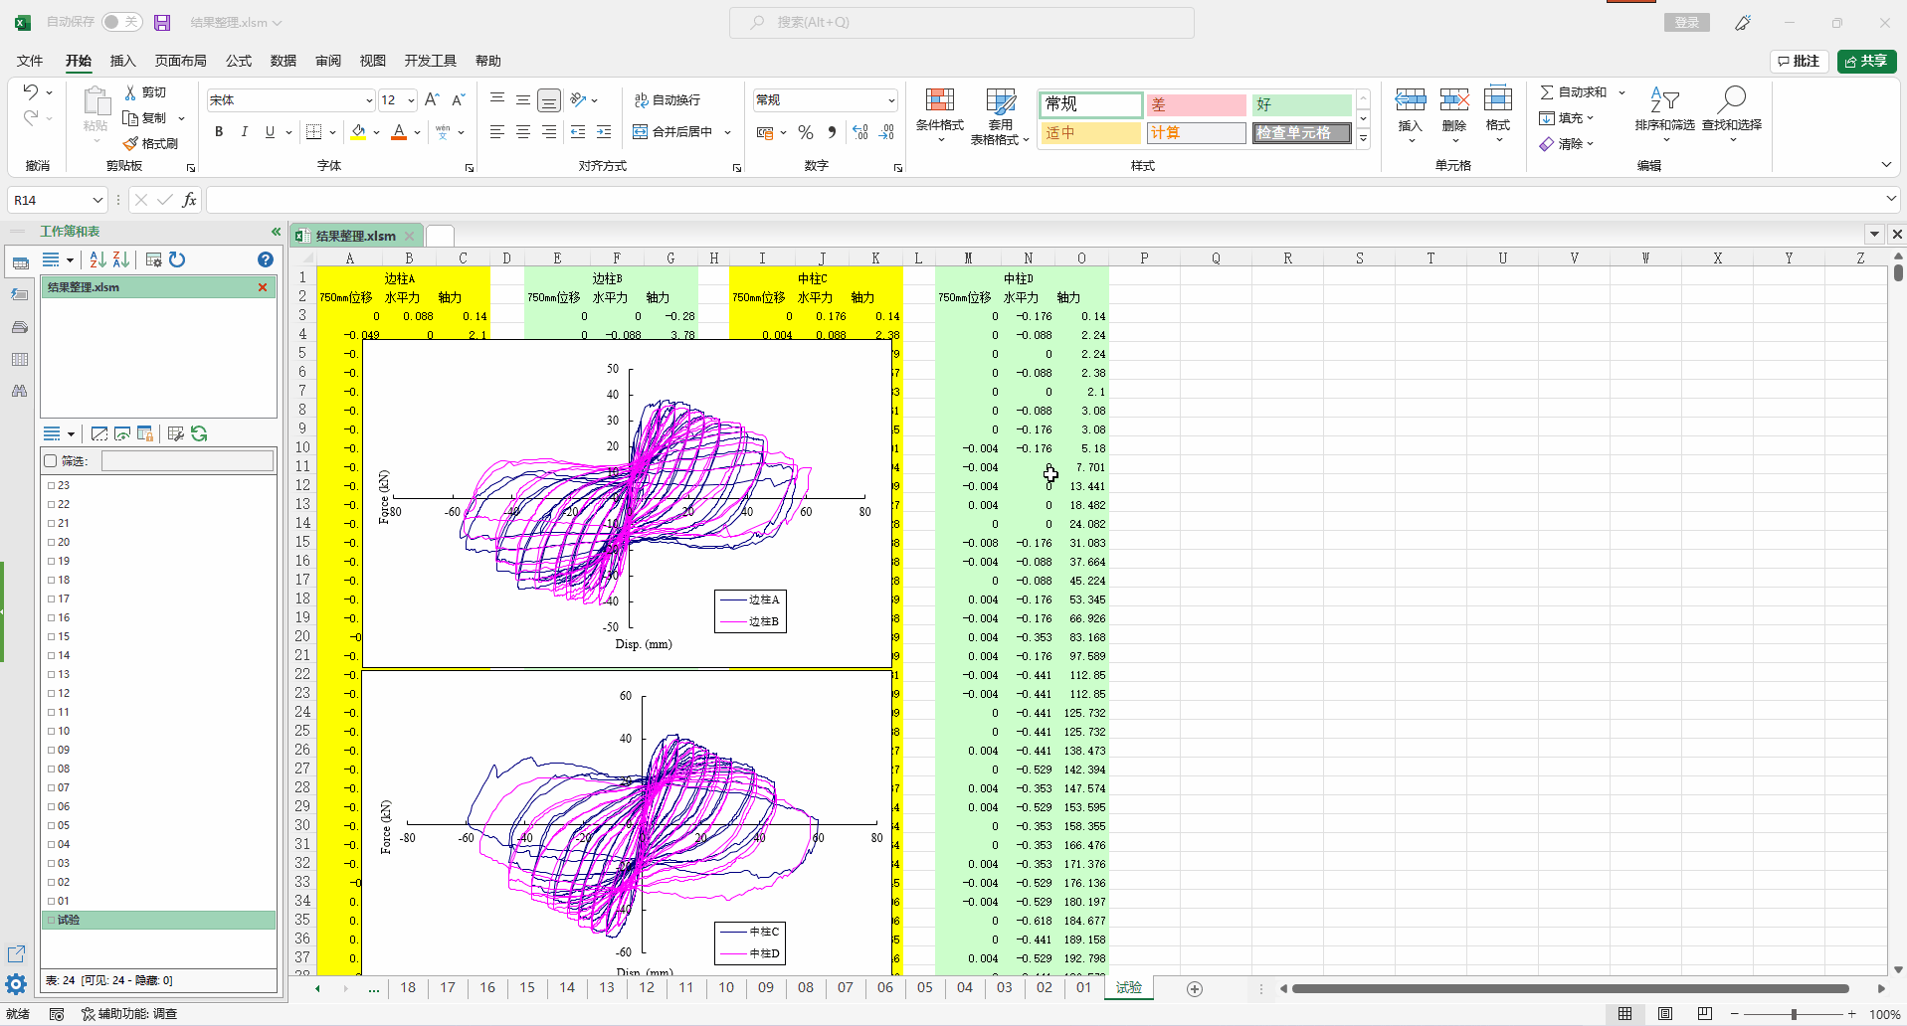This screenshot has width=1907, height=1026.
Task: Click the increase decimal icon
Action: point(860,132)
